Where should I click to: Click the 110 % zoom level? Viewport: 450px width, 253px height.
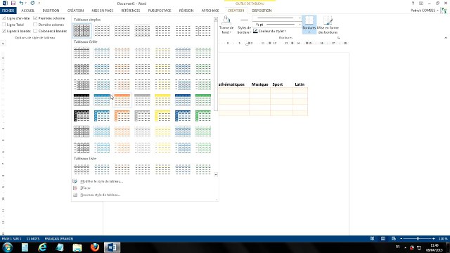point(443,239)
